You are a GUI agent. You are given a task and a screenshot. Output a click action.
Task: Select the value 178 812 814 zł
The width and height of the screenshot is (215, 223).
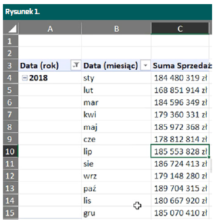[180, 139]
